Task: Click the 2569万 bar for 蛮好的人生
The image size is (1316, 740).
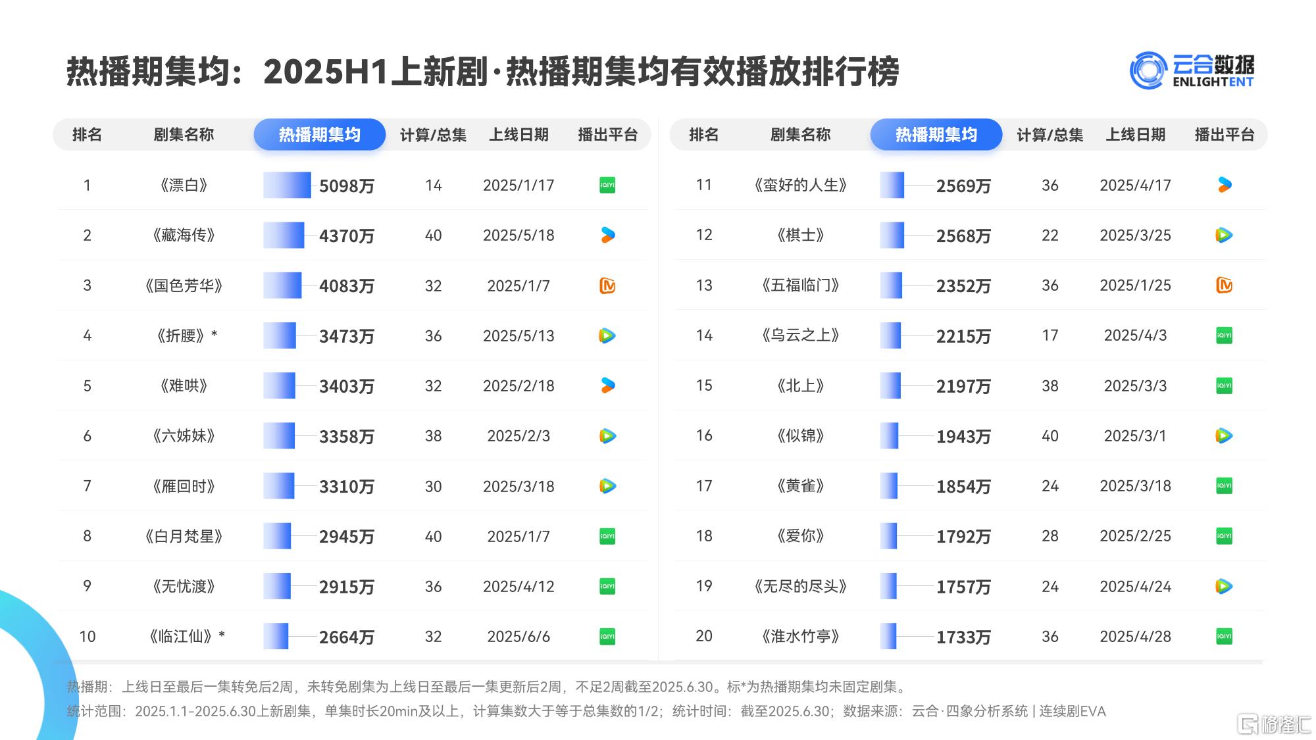Action: (892, 185)
